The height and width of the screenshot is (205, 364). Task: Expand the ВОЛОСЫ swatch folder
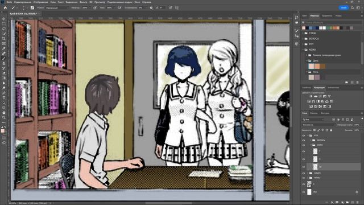303,39
